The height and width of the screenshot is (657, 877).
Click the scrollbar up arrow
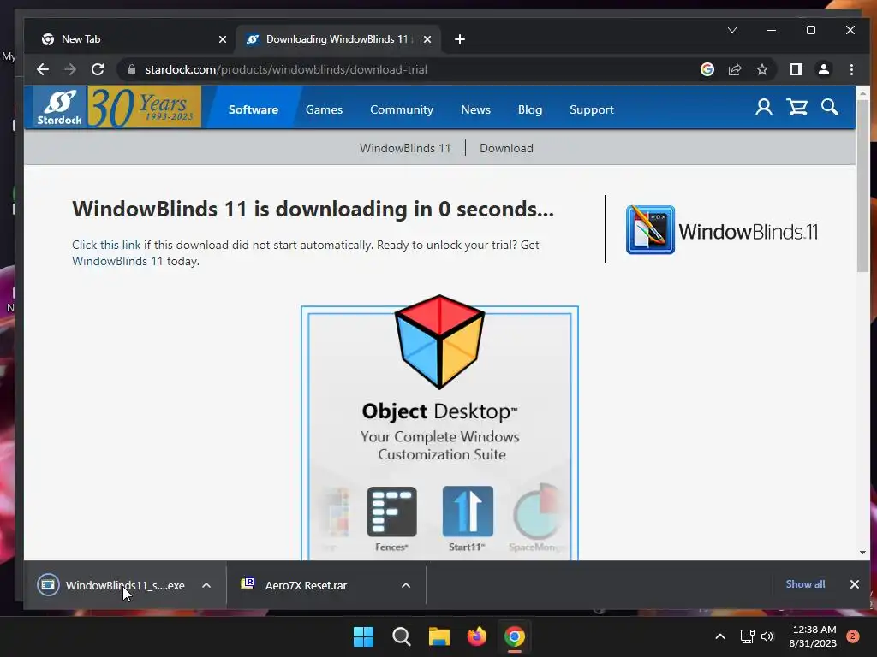[862, 93]
